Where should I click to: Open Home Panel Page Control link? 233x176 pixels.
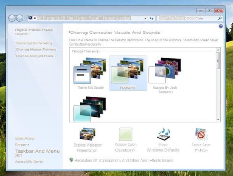pos(34,32)
